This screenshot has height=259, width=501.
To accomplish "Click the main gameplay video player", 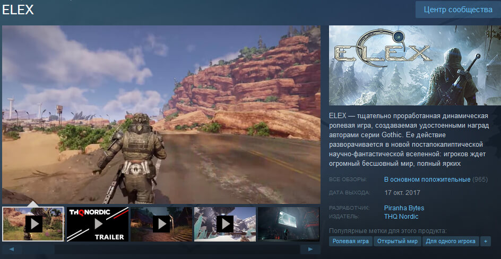I will click(x=161, y=114).
